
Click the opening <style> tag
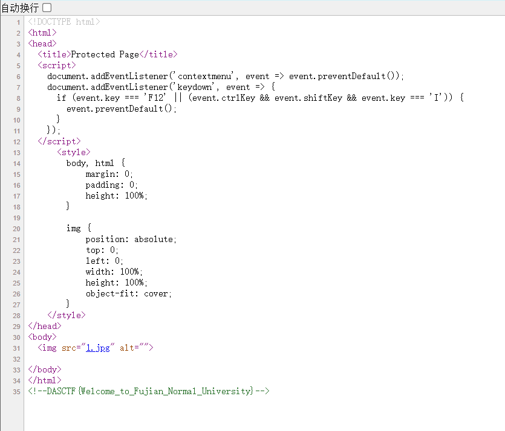tap(74, 152)
